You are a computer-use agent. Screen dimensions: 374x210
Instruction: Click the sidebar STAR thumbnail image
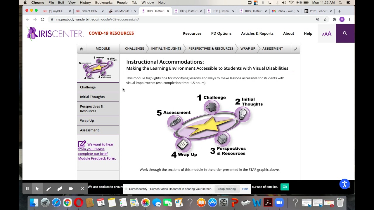point(98,68)
